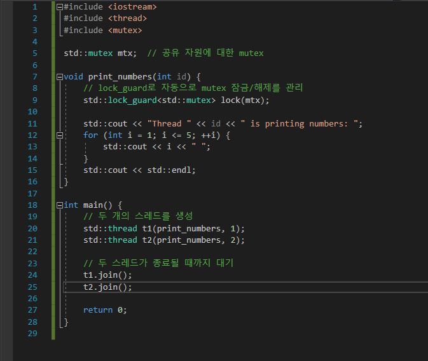Collapse the for loop fold toggle
This screenshot has height=361, width=428.
[60, 135]
